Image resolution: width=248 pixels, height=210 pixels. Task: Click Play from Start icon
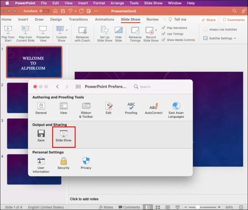tap(8, 30)
